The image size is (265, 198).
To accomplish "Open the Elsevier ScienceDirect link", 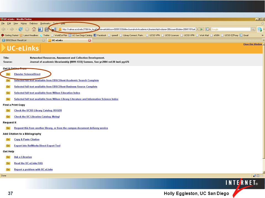I will (x=27, y=74).
